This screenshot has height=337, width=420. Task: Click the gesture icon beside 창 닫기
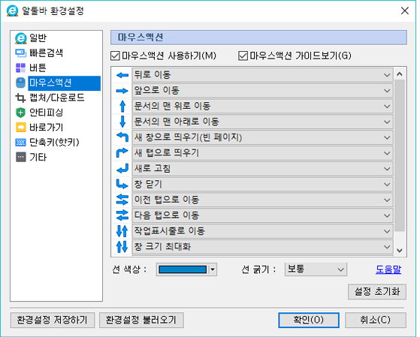122,184
